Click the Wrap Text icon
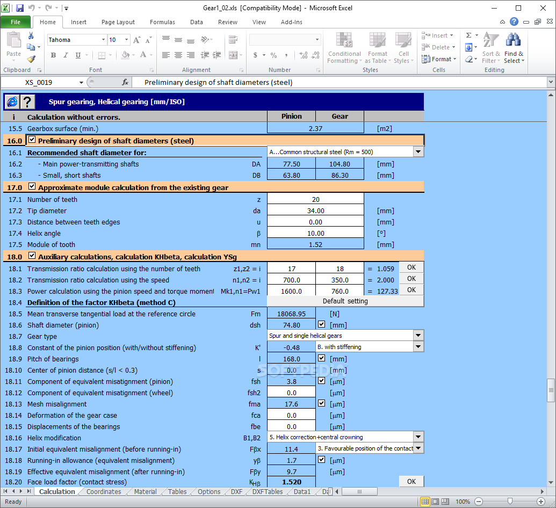 (x=233, y=39)
